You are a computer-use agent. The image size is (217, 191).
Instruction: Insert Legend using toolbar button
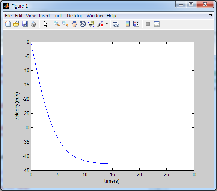click(x=136, y=24)
